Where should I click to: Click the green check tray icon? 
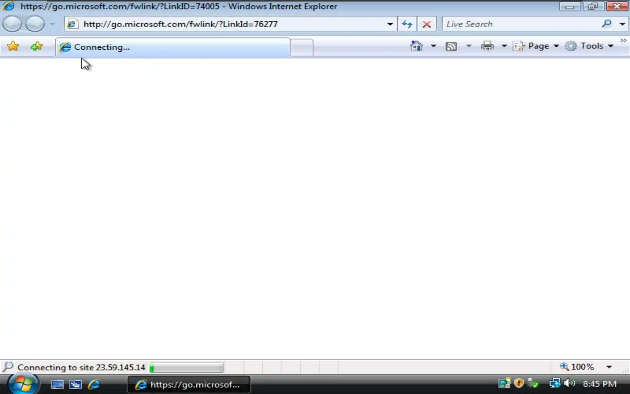pyautogui.click(x=533, y=383)
